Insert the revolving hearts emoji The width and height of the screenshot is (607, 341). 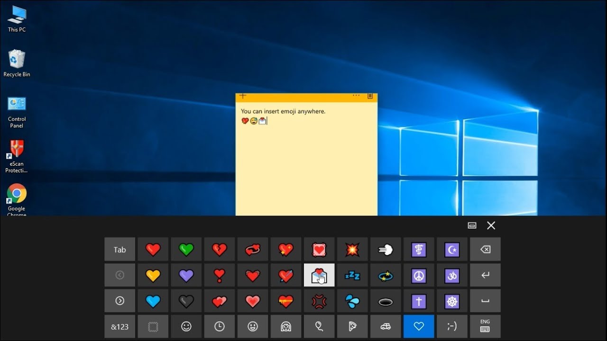coord(252,250)
